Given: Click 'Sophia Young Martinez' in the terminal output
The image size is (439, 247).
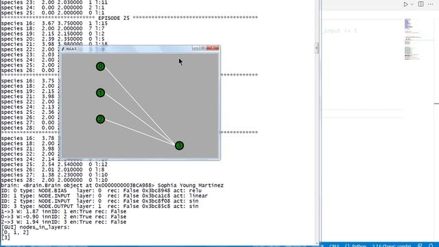Looking at the screenshot, I should [191, 185].
